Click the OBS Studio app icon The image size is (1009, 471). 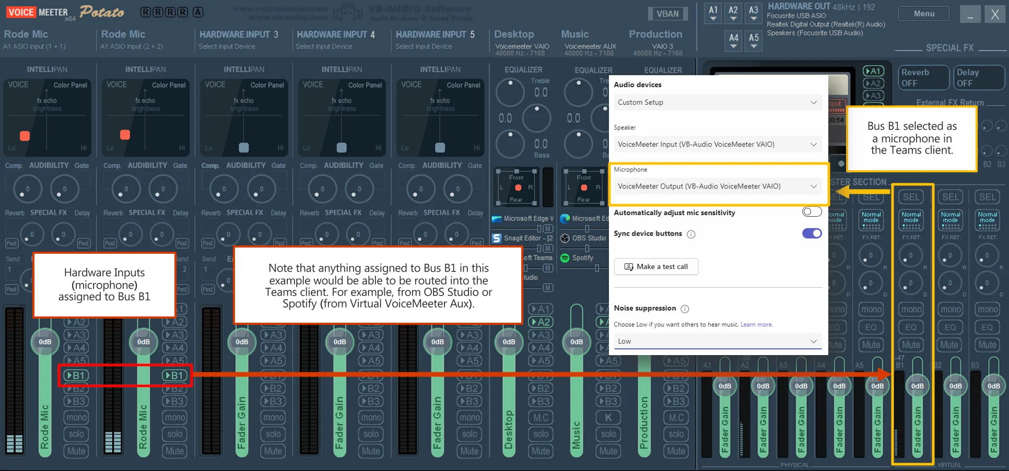point(565,238)
